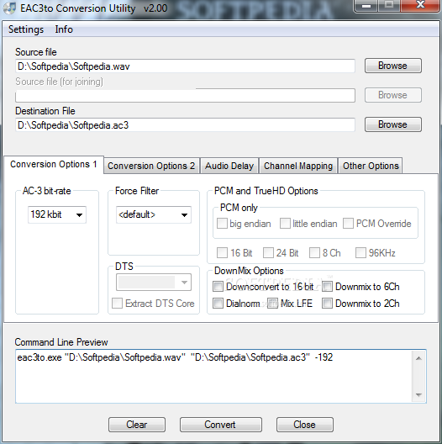This screenshot has width=442, height=444.
Task: Open the Settings menu
Action: pos(26,29)
